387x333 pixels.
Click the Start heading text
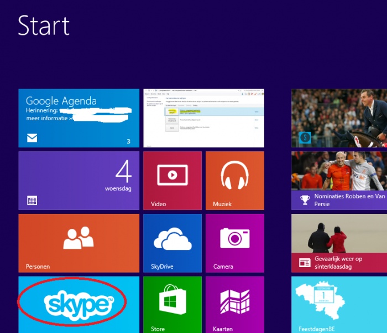coord(44,25)
